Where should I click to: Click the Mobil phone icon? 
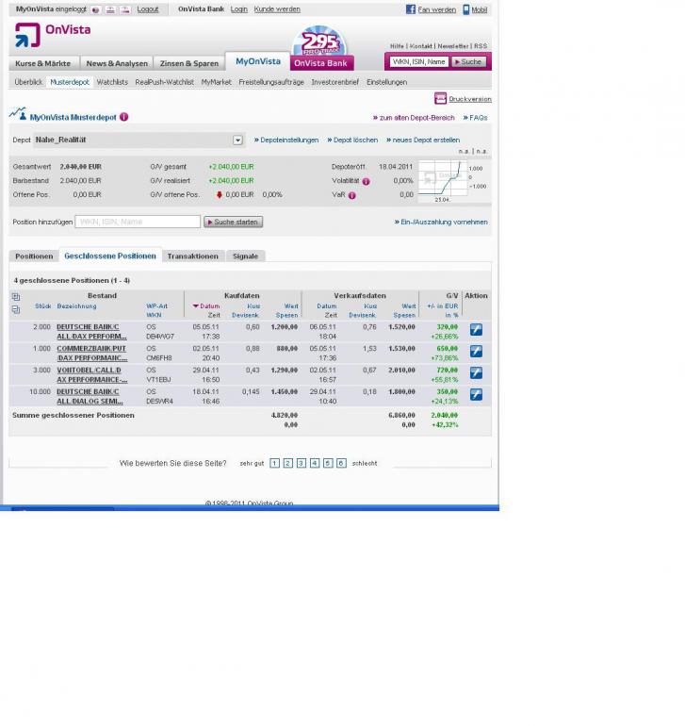pos(466,9)
